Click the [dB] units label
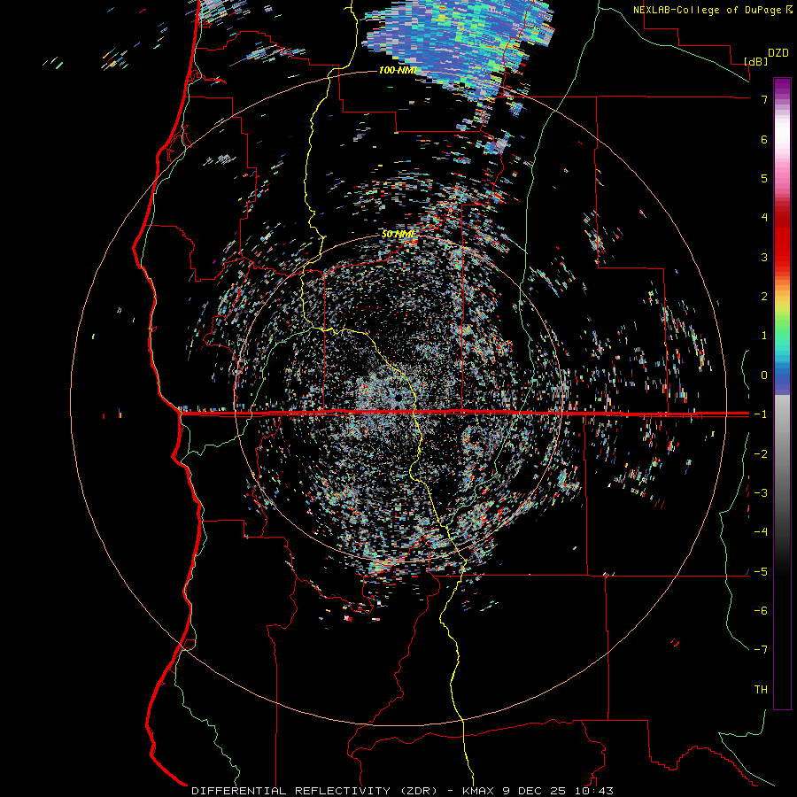 pos(756,61)
